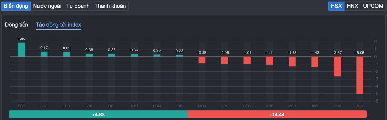Switch to the UPCOM exchange
Screen dimensions: 387x120
373,6
